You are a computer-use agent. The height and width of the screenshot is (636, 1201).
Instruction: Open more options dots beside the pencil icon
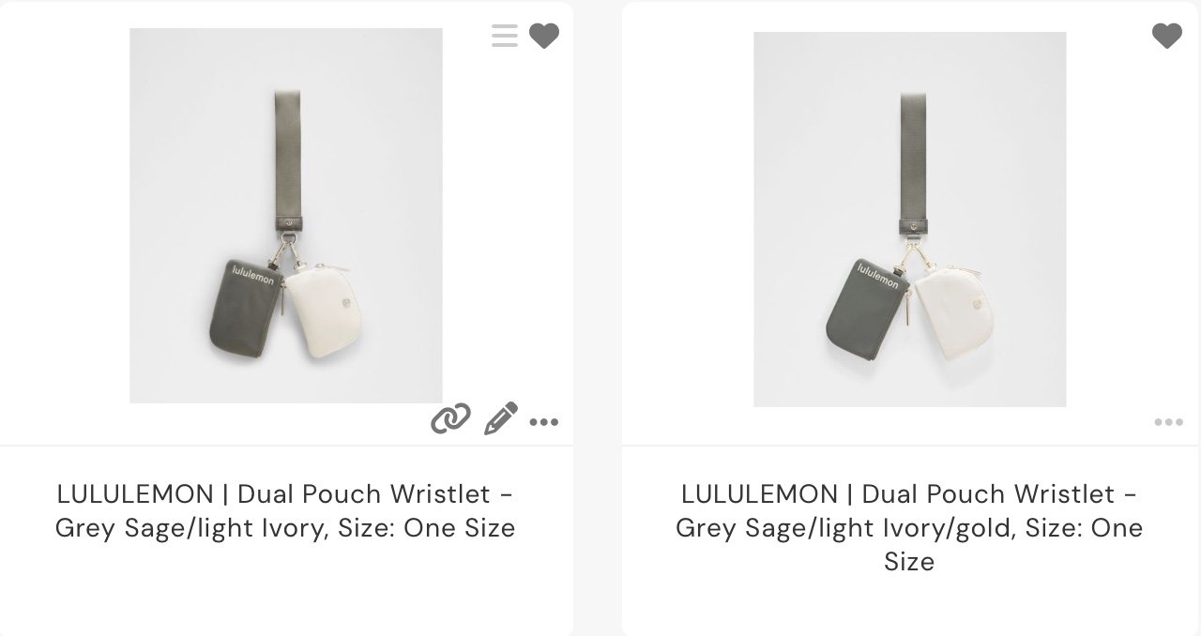pos(544,422)
